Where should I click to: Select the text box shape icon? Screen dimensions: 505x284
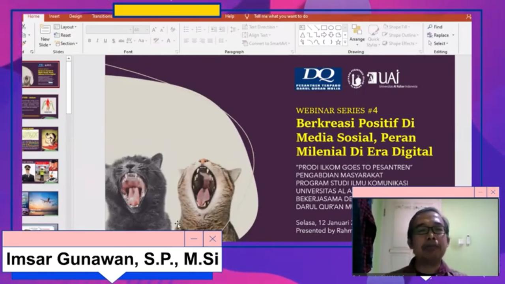tap(303, 28)
